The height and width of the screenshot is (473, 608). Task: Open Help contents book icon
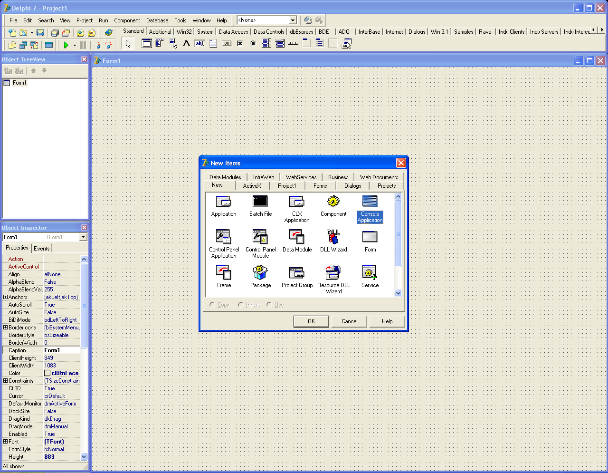point(109,33)
